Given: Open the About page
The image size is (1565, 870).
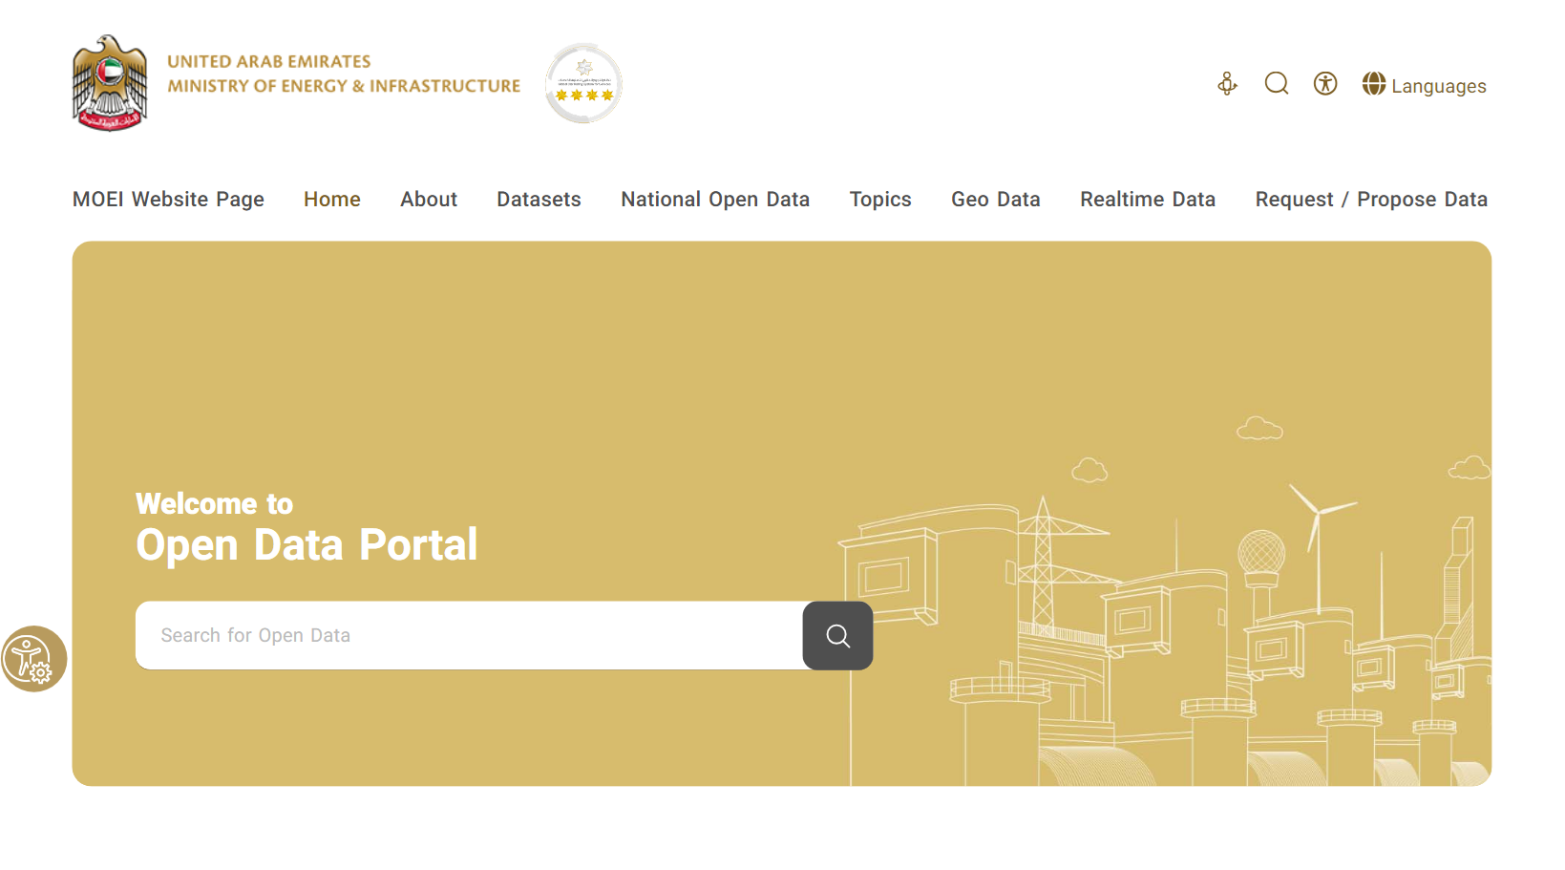Looking at the screenshot, I should point(429,200).
